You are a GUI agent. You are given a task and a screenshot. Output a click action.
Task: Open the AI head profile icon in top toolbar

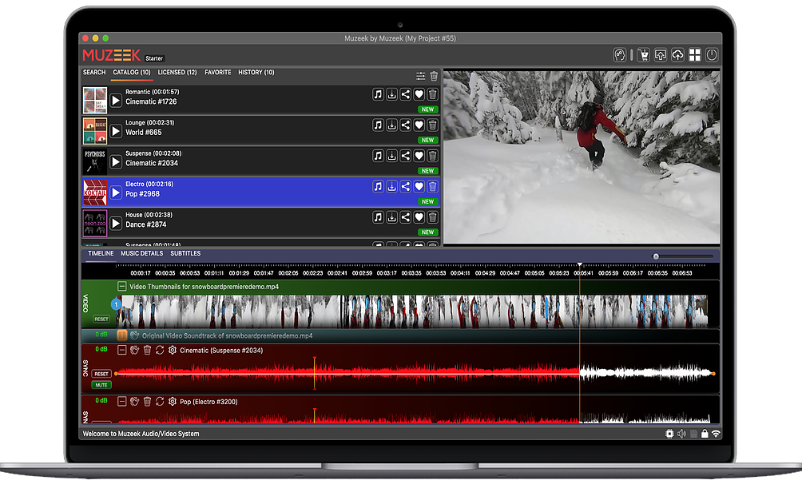[619, 55]
